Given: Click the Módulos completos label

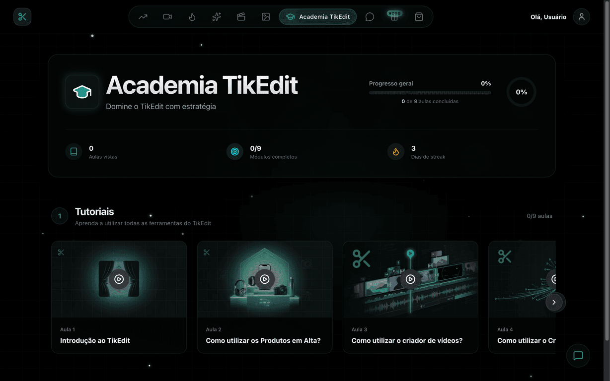Looking at the screenshot, I should tap(273, 157).
